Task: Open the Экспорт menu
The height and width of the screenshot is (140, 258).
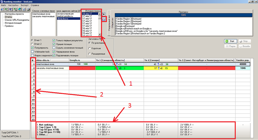Action: (x=24, y=5)
